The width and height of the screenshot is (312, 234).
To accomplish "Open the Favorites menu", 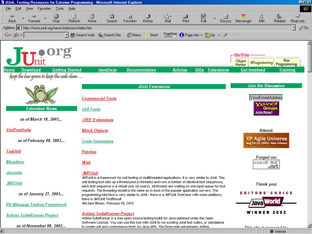I will 44,8.
